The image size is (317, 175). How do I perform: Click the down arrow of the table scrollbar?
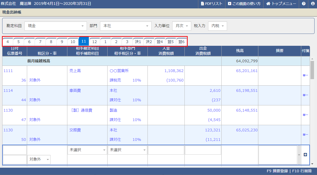(x=312, y=164)
